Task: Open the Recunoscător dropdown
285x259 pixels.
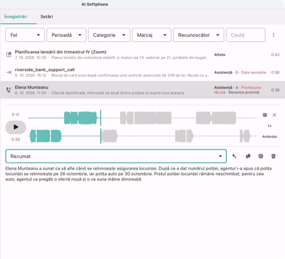Action: [x=199, y=35]
